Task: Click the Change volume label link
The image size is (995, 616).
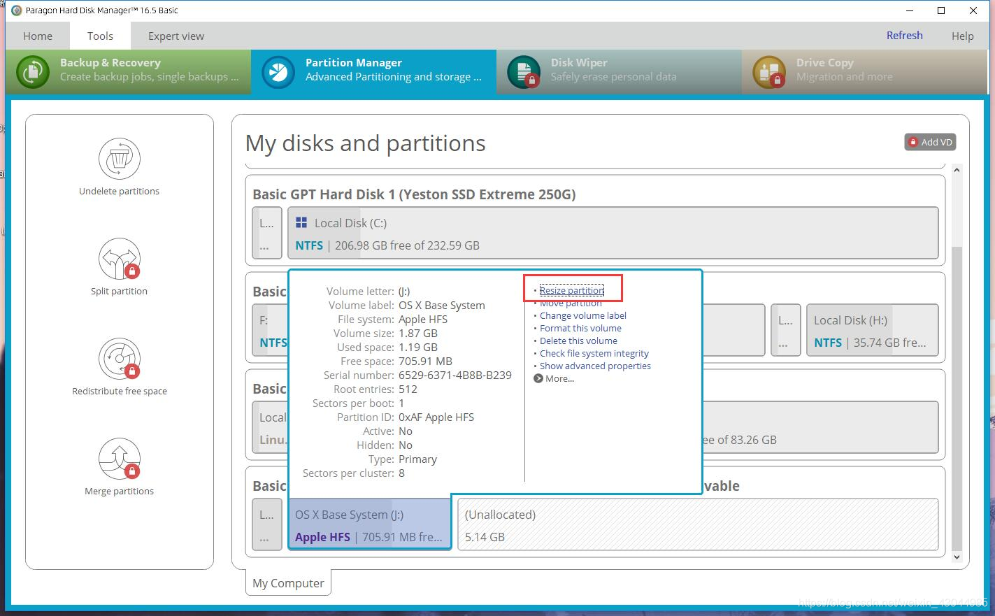Action: click(583, 315)
